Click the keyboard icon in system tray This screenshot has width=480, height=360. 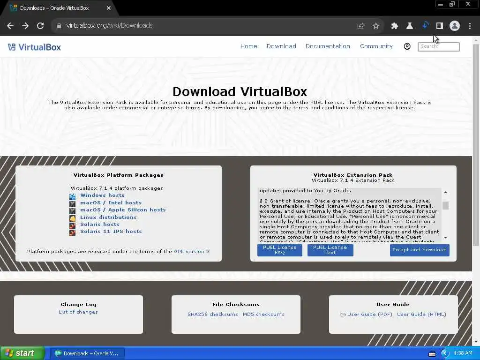[432, 354]
